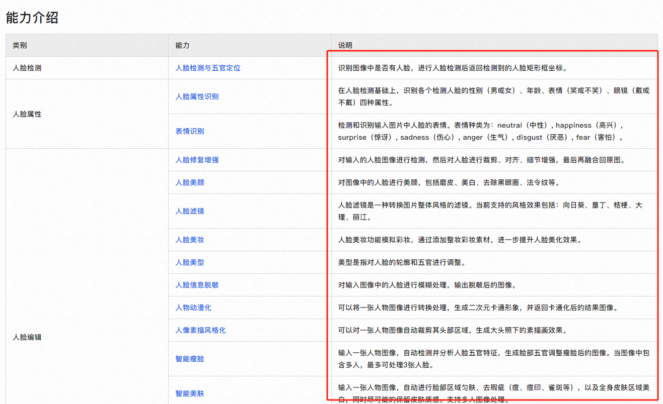Click description starting 可以将一张人物图像进行转换处理
The height and width of the screenshot is (404, 663).
(x=478, y=308)
